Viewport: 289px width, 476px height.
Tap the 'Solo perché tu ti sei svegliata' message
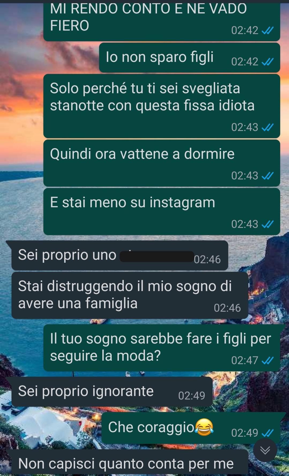[162, 106]
